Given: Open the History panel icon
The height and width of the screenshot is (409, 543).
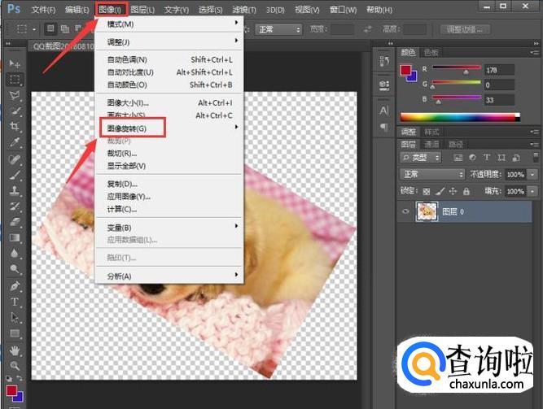Looking at the screenshot, I should 384,62.
